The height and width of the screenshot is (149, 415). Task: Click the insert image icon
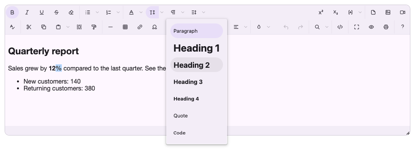coord(388,12)
